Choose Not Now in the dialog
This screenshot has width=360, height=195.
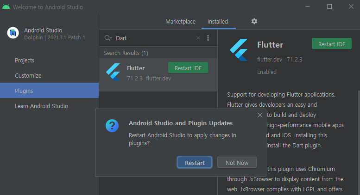pos(237,163)
